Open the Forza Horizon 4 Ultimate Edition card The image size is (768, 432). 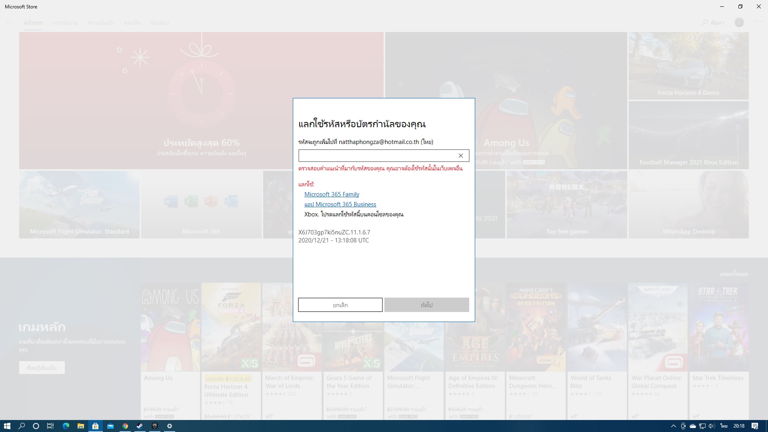point(231,351)
